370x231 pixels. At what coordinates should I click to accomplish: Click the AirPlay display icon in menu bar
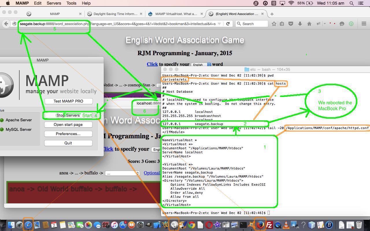282,3
